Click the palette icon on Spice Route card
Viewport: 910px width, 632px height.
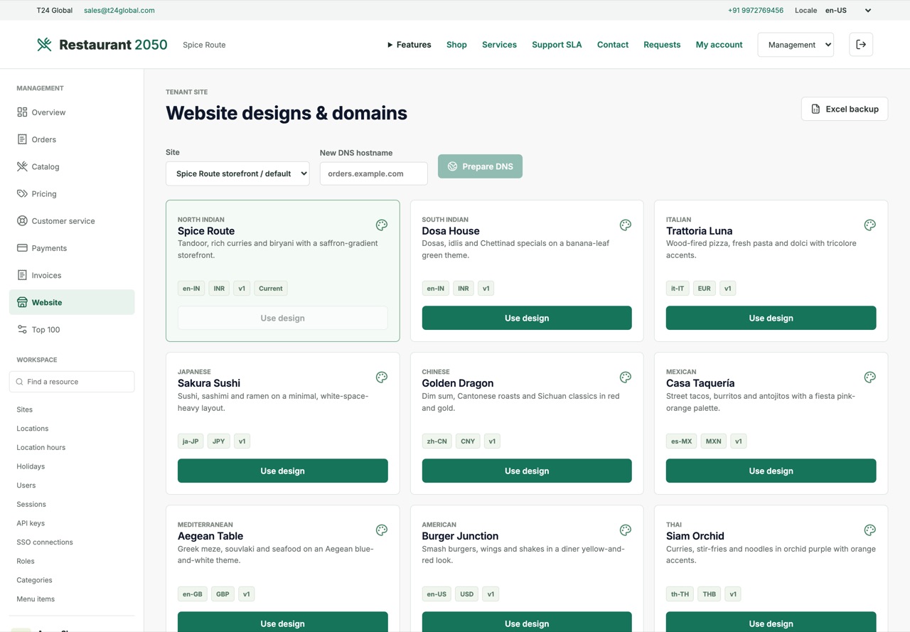click(x=382, y=225)
